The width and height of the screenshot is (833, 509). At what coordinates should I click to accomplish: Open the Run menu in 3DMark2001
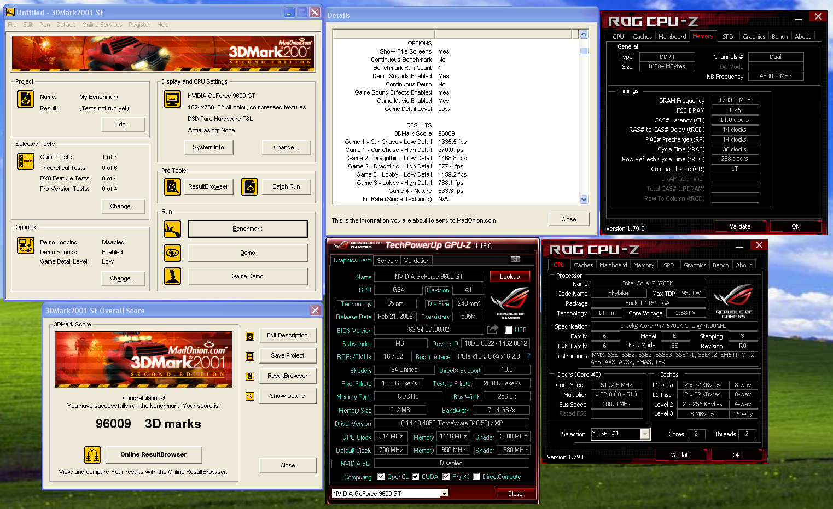point(45,25)
